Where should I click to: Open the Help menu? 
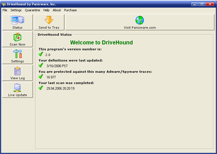[46, 10]
